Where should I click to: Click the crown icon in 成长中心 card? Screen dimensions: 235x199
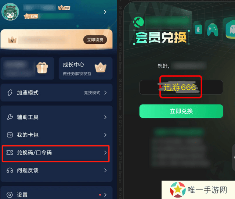(101, 67)
